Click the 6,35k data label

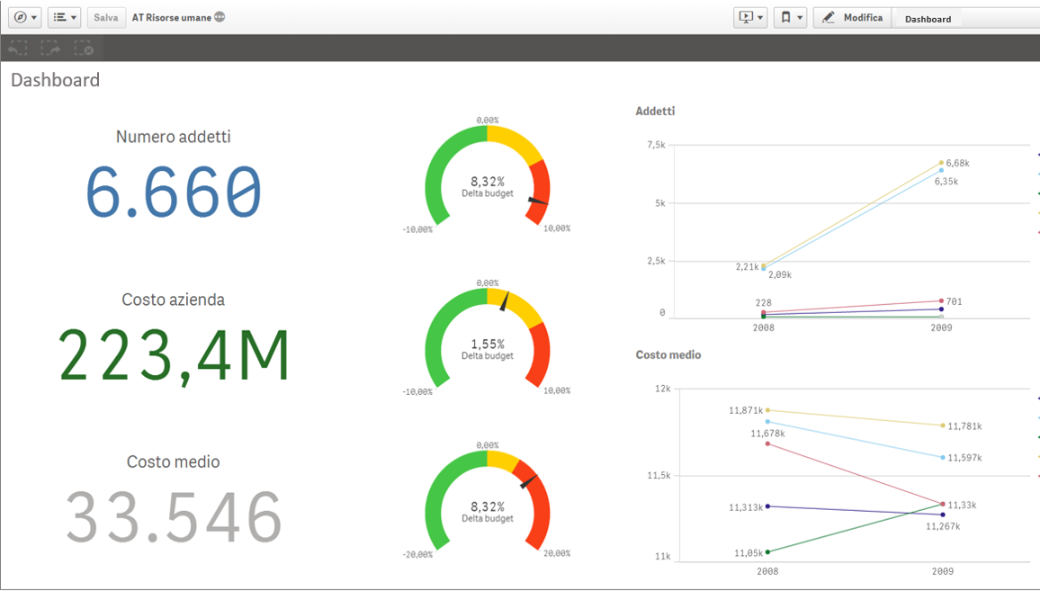(946, 181)
